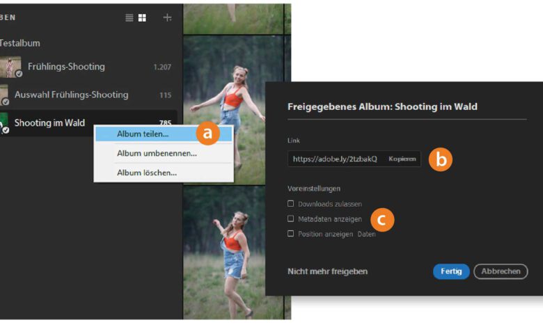The width and height of the screenshot is (543, 327).
Task: Open the Testalbum folder
Action: pos(19,43)
